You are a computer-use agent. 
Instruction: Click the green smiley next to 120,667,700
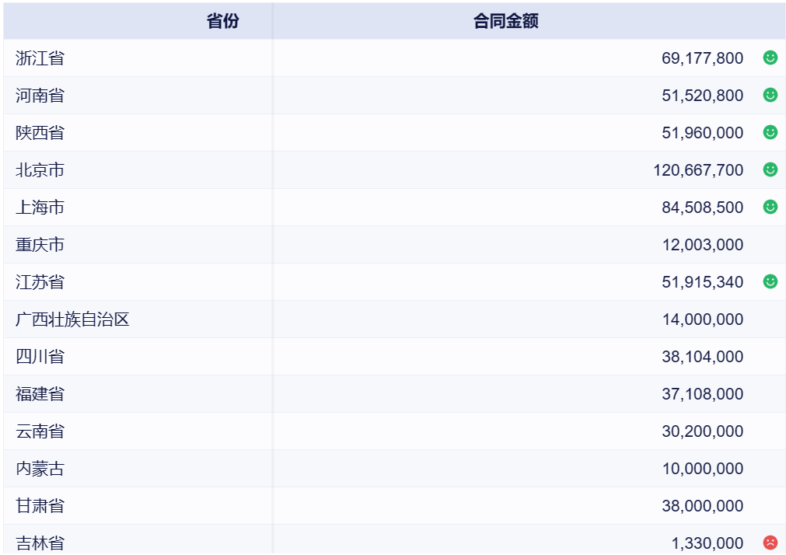pos(770,169)
